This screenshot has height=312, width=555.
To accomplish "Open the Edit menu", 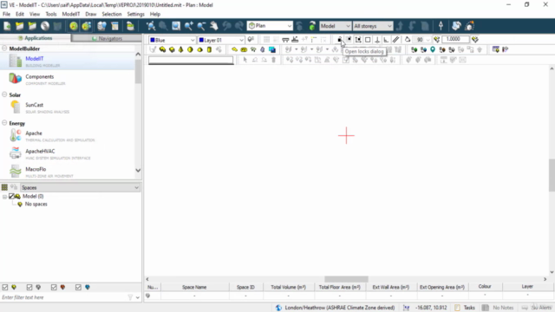I will click(20, 14).
